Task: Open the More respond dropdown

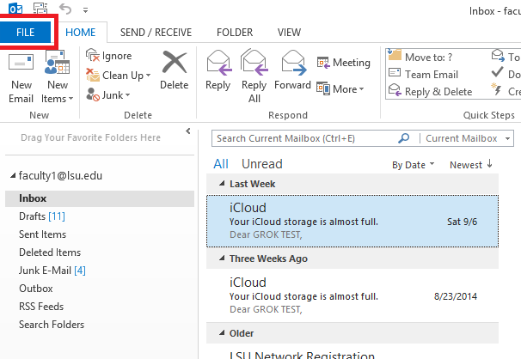Action: point(340,89)
